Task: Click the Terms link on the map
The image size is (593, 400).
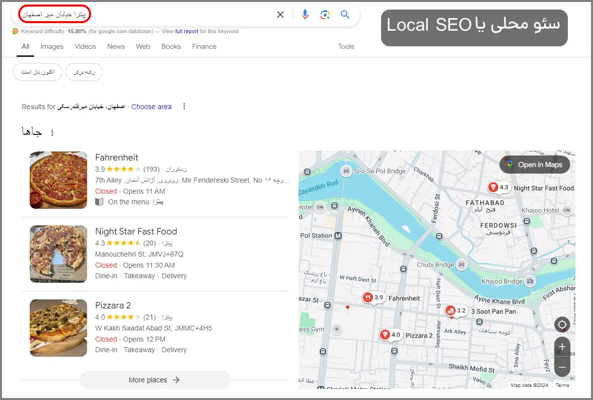Action: pyautogui.click(x=562, y=385)
